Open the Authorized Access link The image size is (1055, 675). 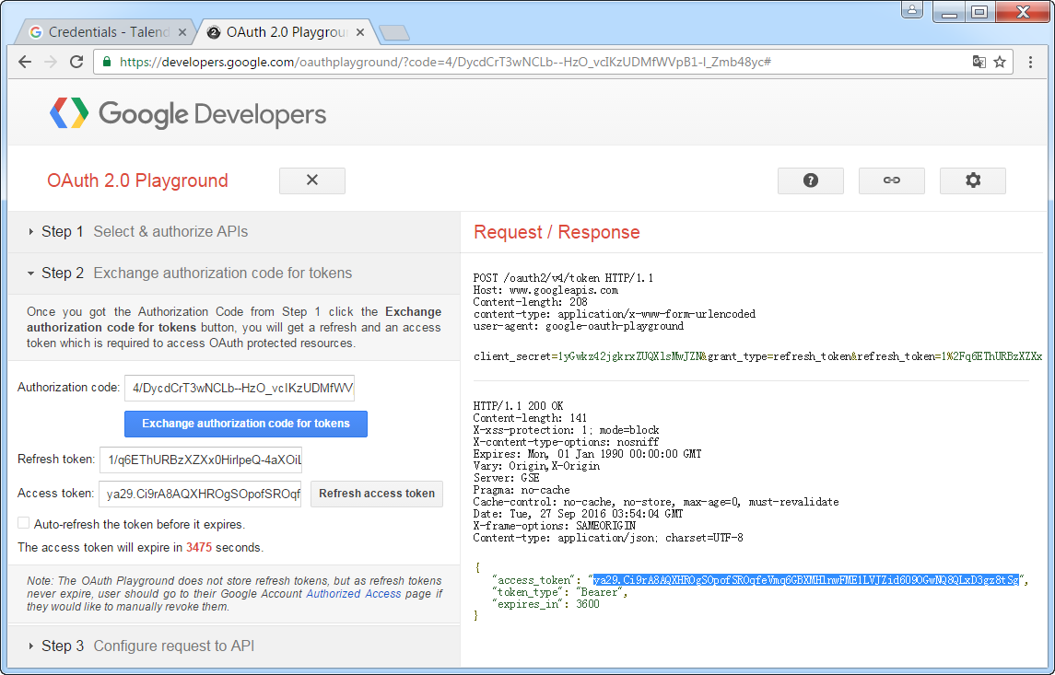(353, 594)
